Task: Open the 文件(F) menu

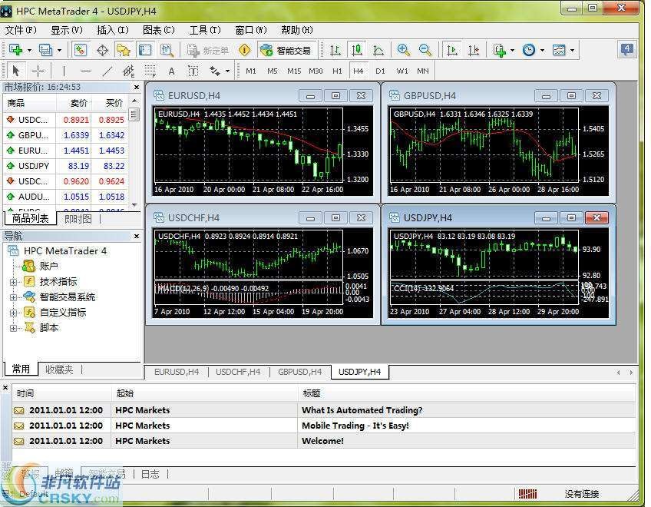Action: tap(20, 30)
